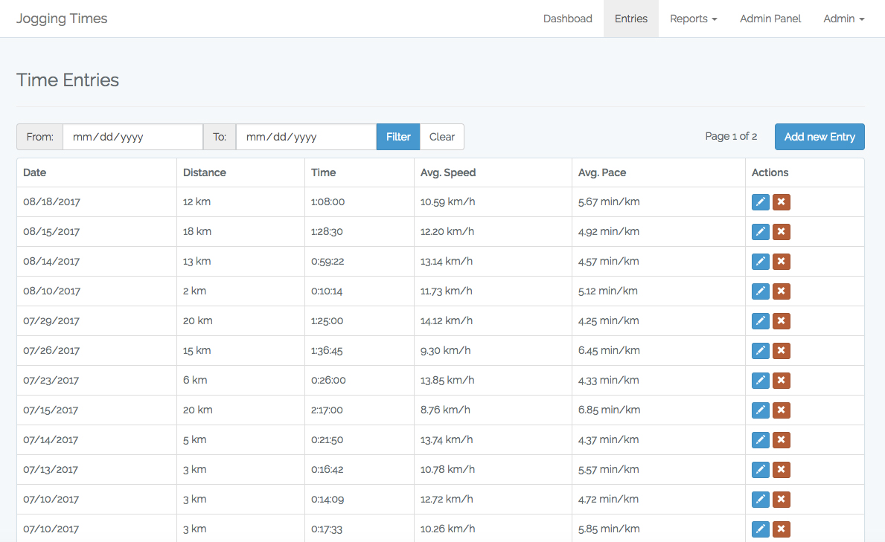Image resolution: width=885 pixels, height=542 pixels.
Task: Delete the 08/18/2017 entry
Action: pos(781,202)
